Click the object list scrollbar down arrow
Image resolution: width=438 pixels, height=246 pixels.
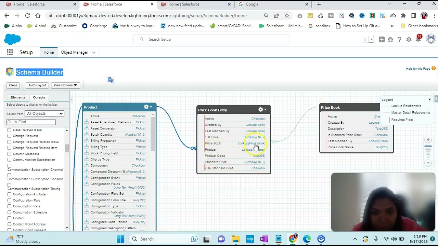click(x=67, y=228)
